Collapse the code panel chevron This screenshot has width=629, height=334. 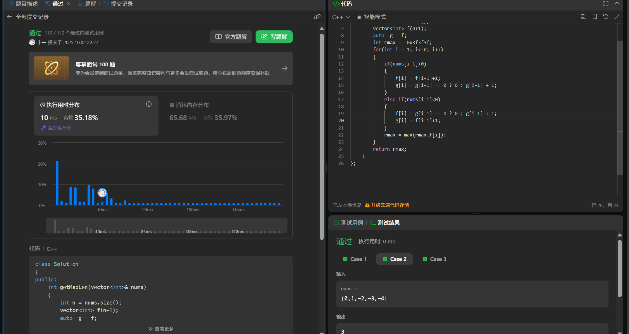point(617,4)
